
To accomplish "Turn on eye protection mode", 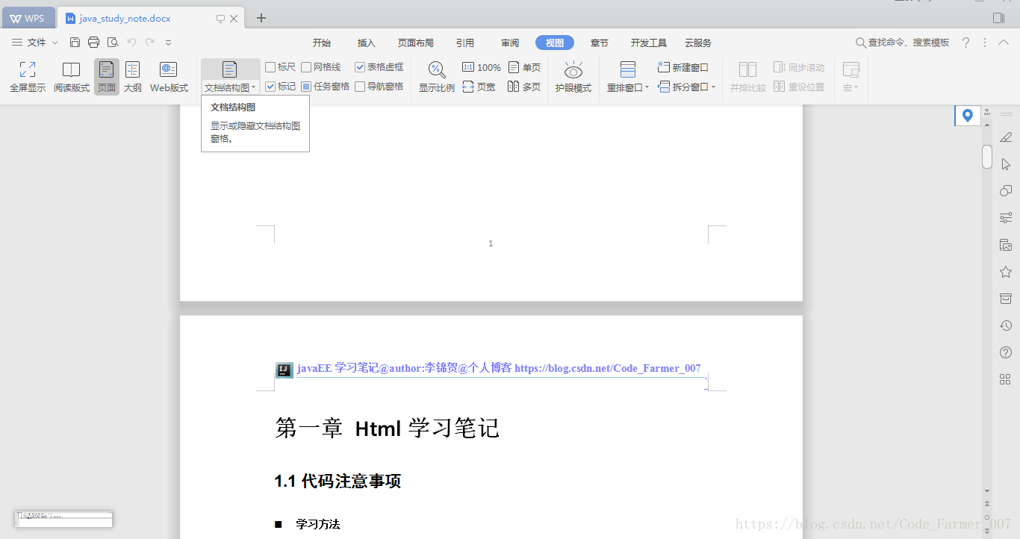I will point(573,78).
